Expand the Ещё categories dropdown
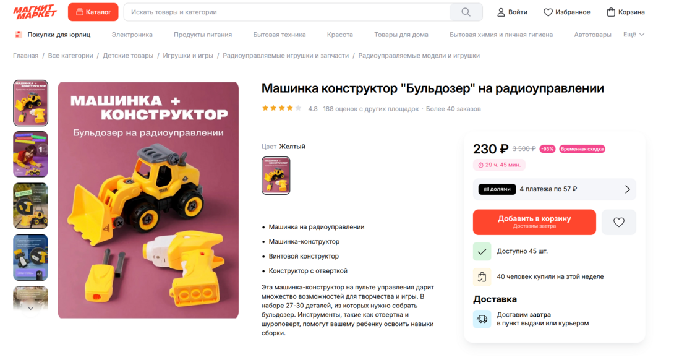The height and width of the screenshot is (360, 674). pos(634,35)
